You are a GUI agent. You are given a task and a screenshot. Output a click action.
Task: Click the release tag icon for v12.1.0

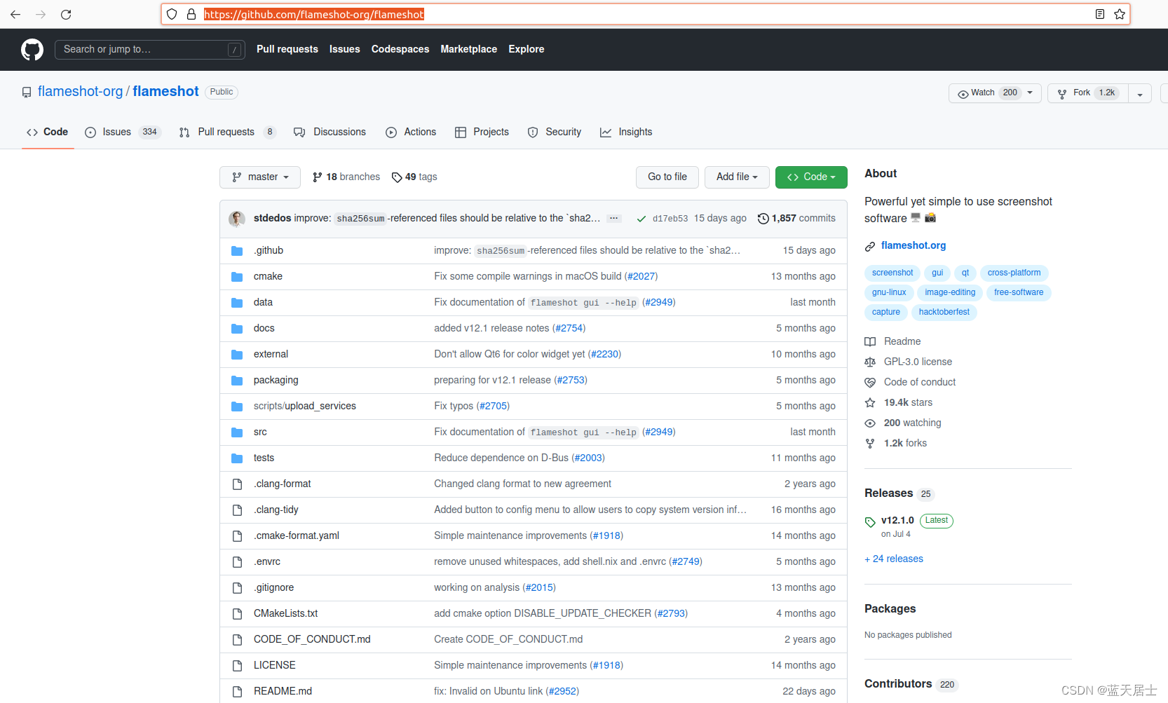(870, 521)
